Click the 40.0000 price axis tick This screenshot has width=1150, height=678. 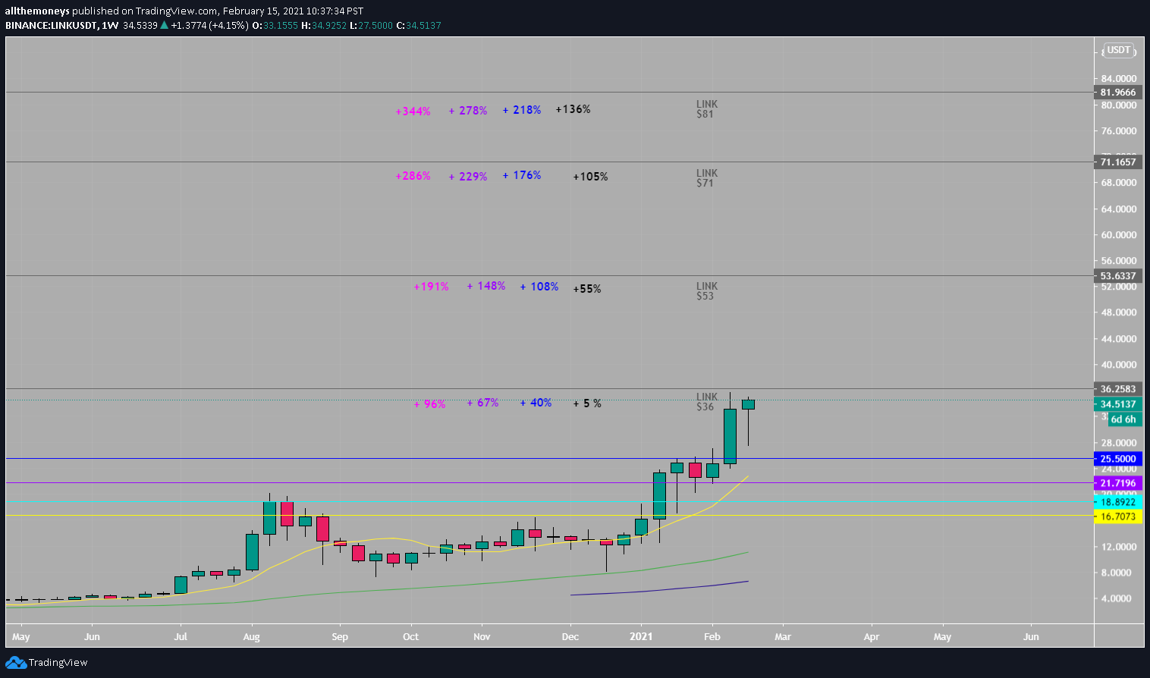point(1119,365)
